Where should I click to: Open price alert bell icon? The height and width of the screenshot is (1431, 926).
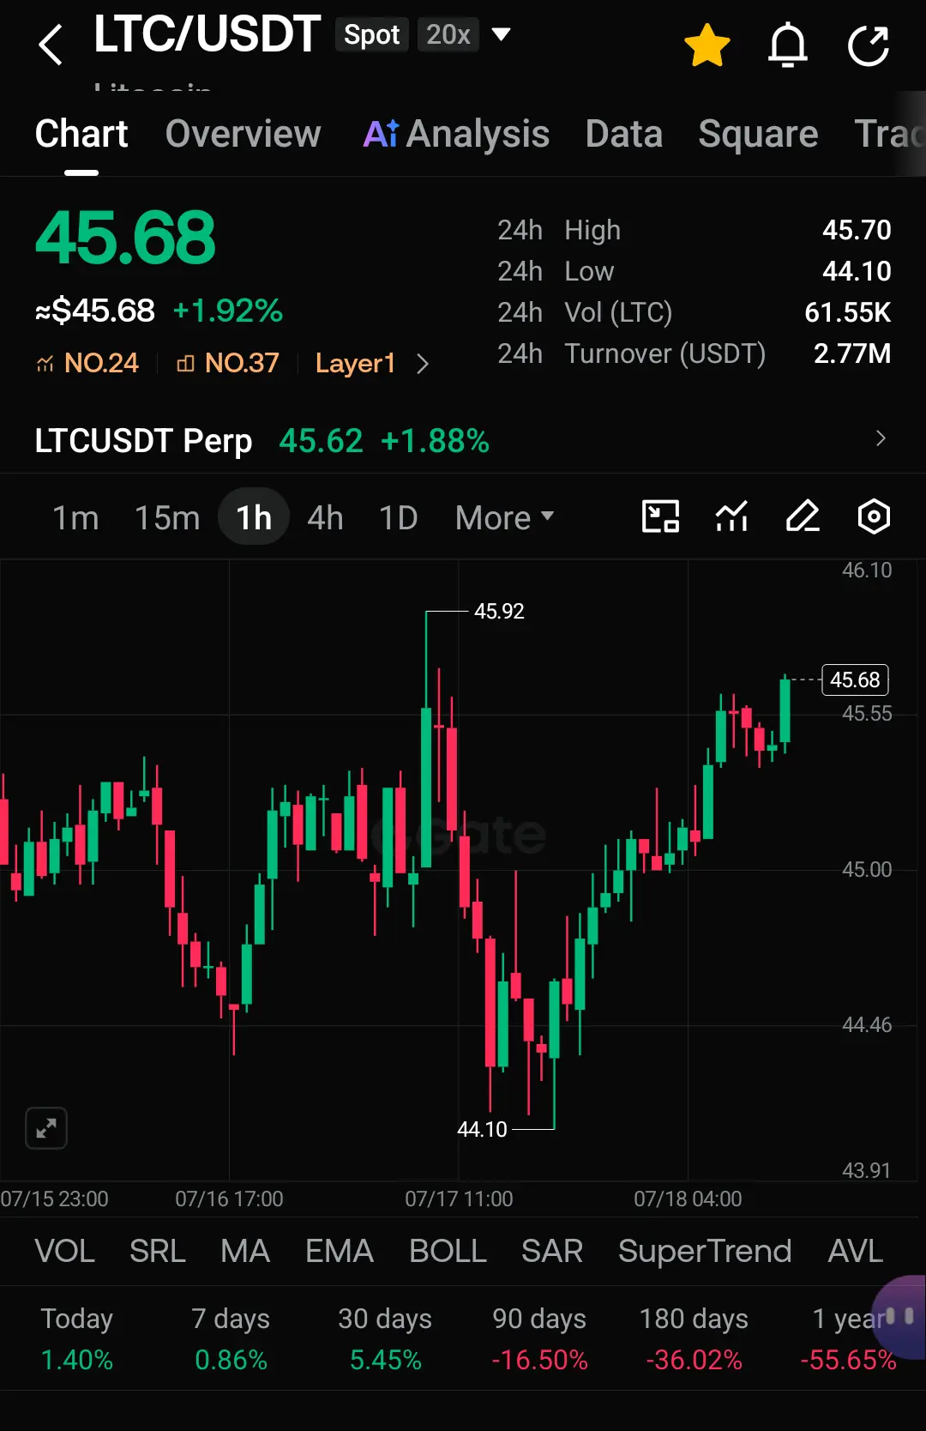point(787,45)
